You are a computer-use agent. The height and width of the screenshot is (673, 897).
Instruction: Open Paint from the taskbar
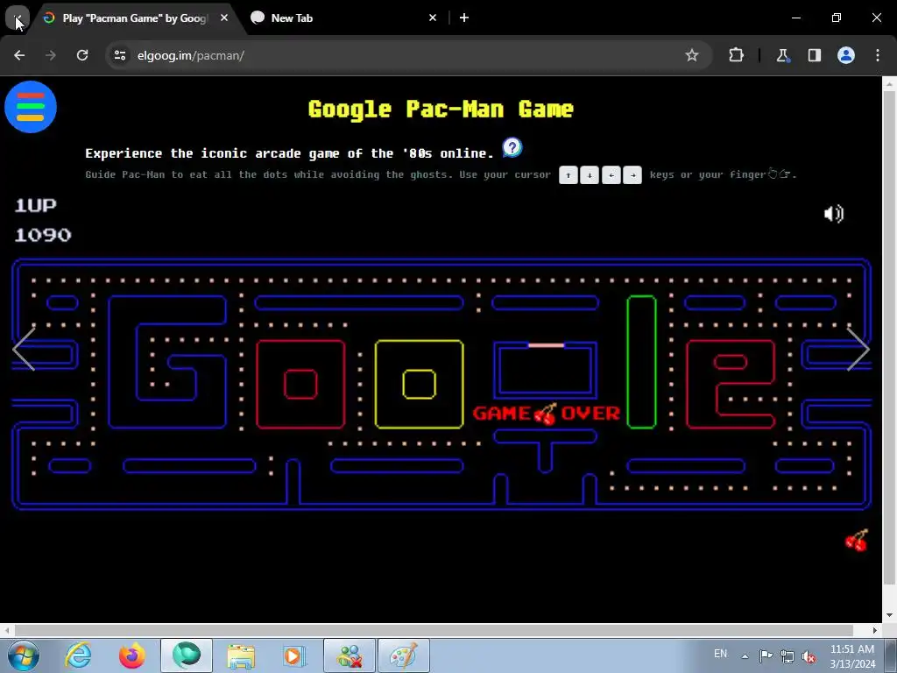click(x=404, y=655)
